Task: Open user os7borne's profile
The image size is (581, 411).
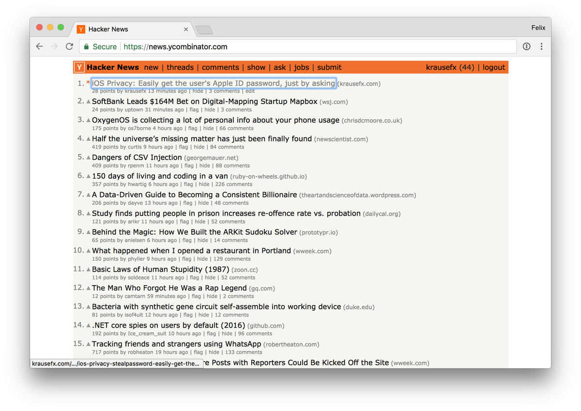Action: (x=139, y=128)
